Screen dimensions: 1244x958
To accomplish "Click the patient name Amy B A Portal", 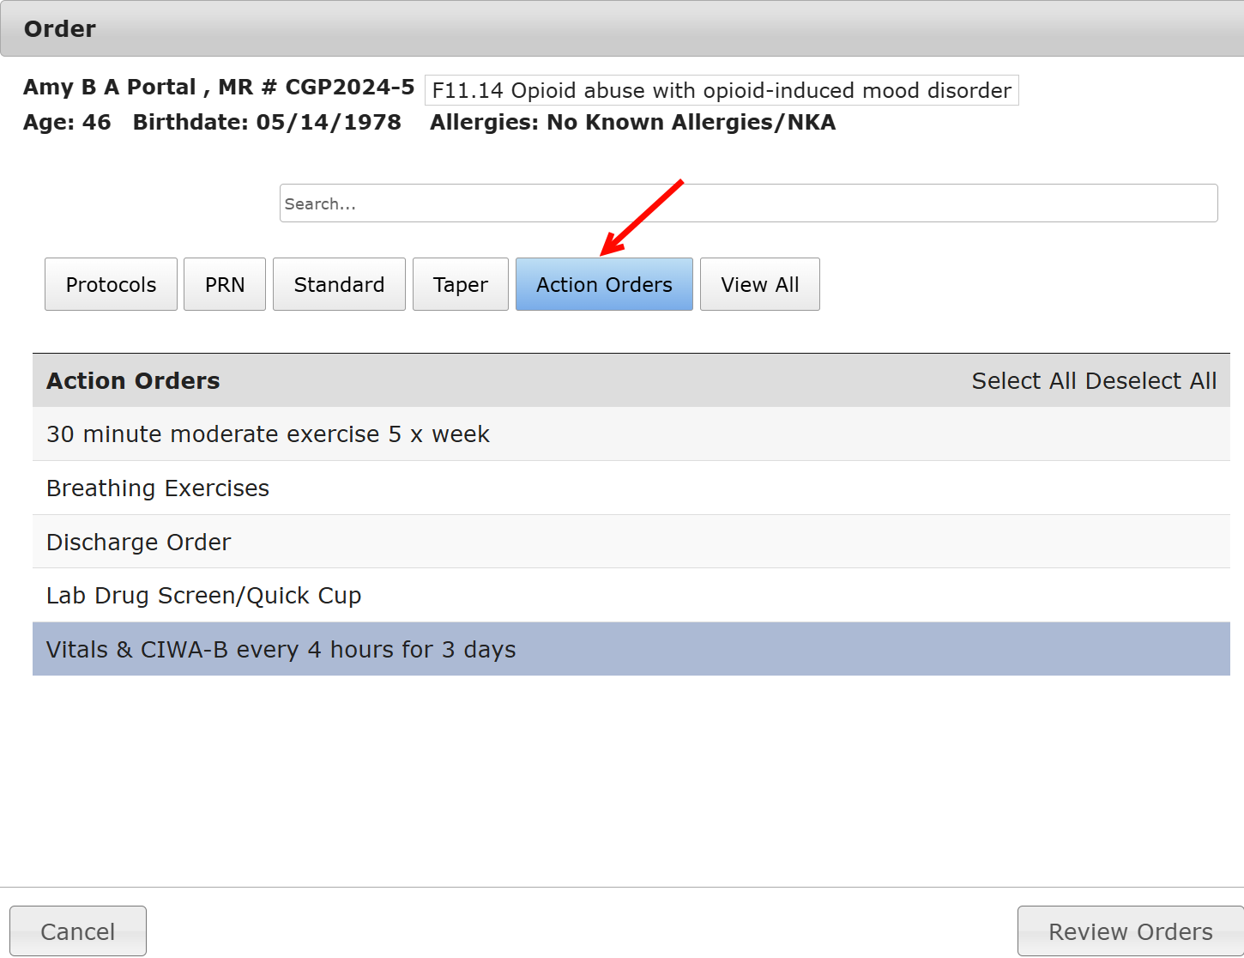I will pyautogui.click(x=110, y=87).
